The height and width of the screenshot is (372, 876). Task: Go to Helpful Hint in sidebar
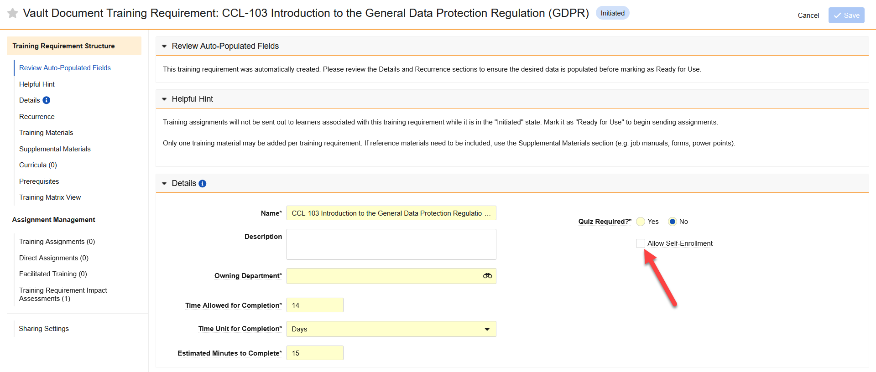point(36,84)
